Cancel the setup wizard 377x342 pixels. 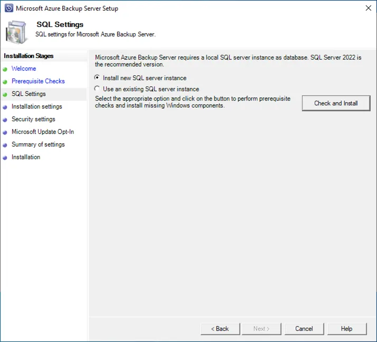pos(304,329)
